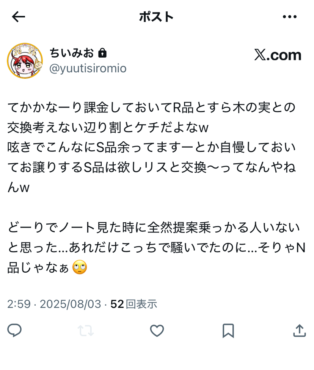
Task: Click the X.com logo watermark
Action: [278, 55]
